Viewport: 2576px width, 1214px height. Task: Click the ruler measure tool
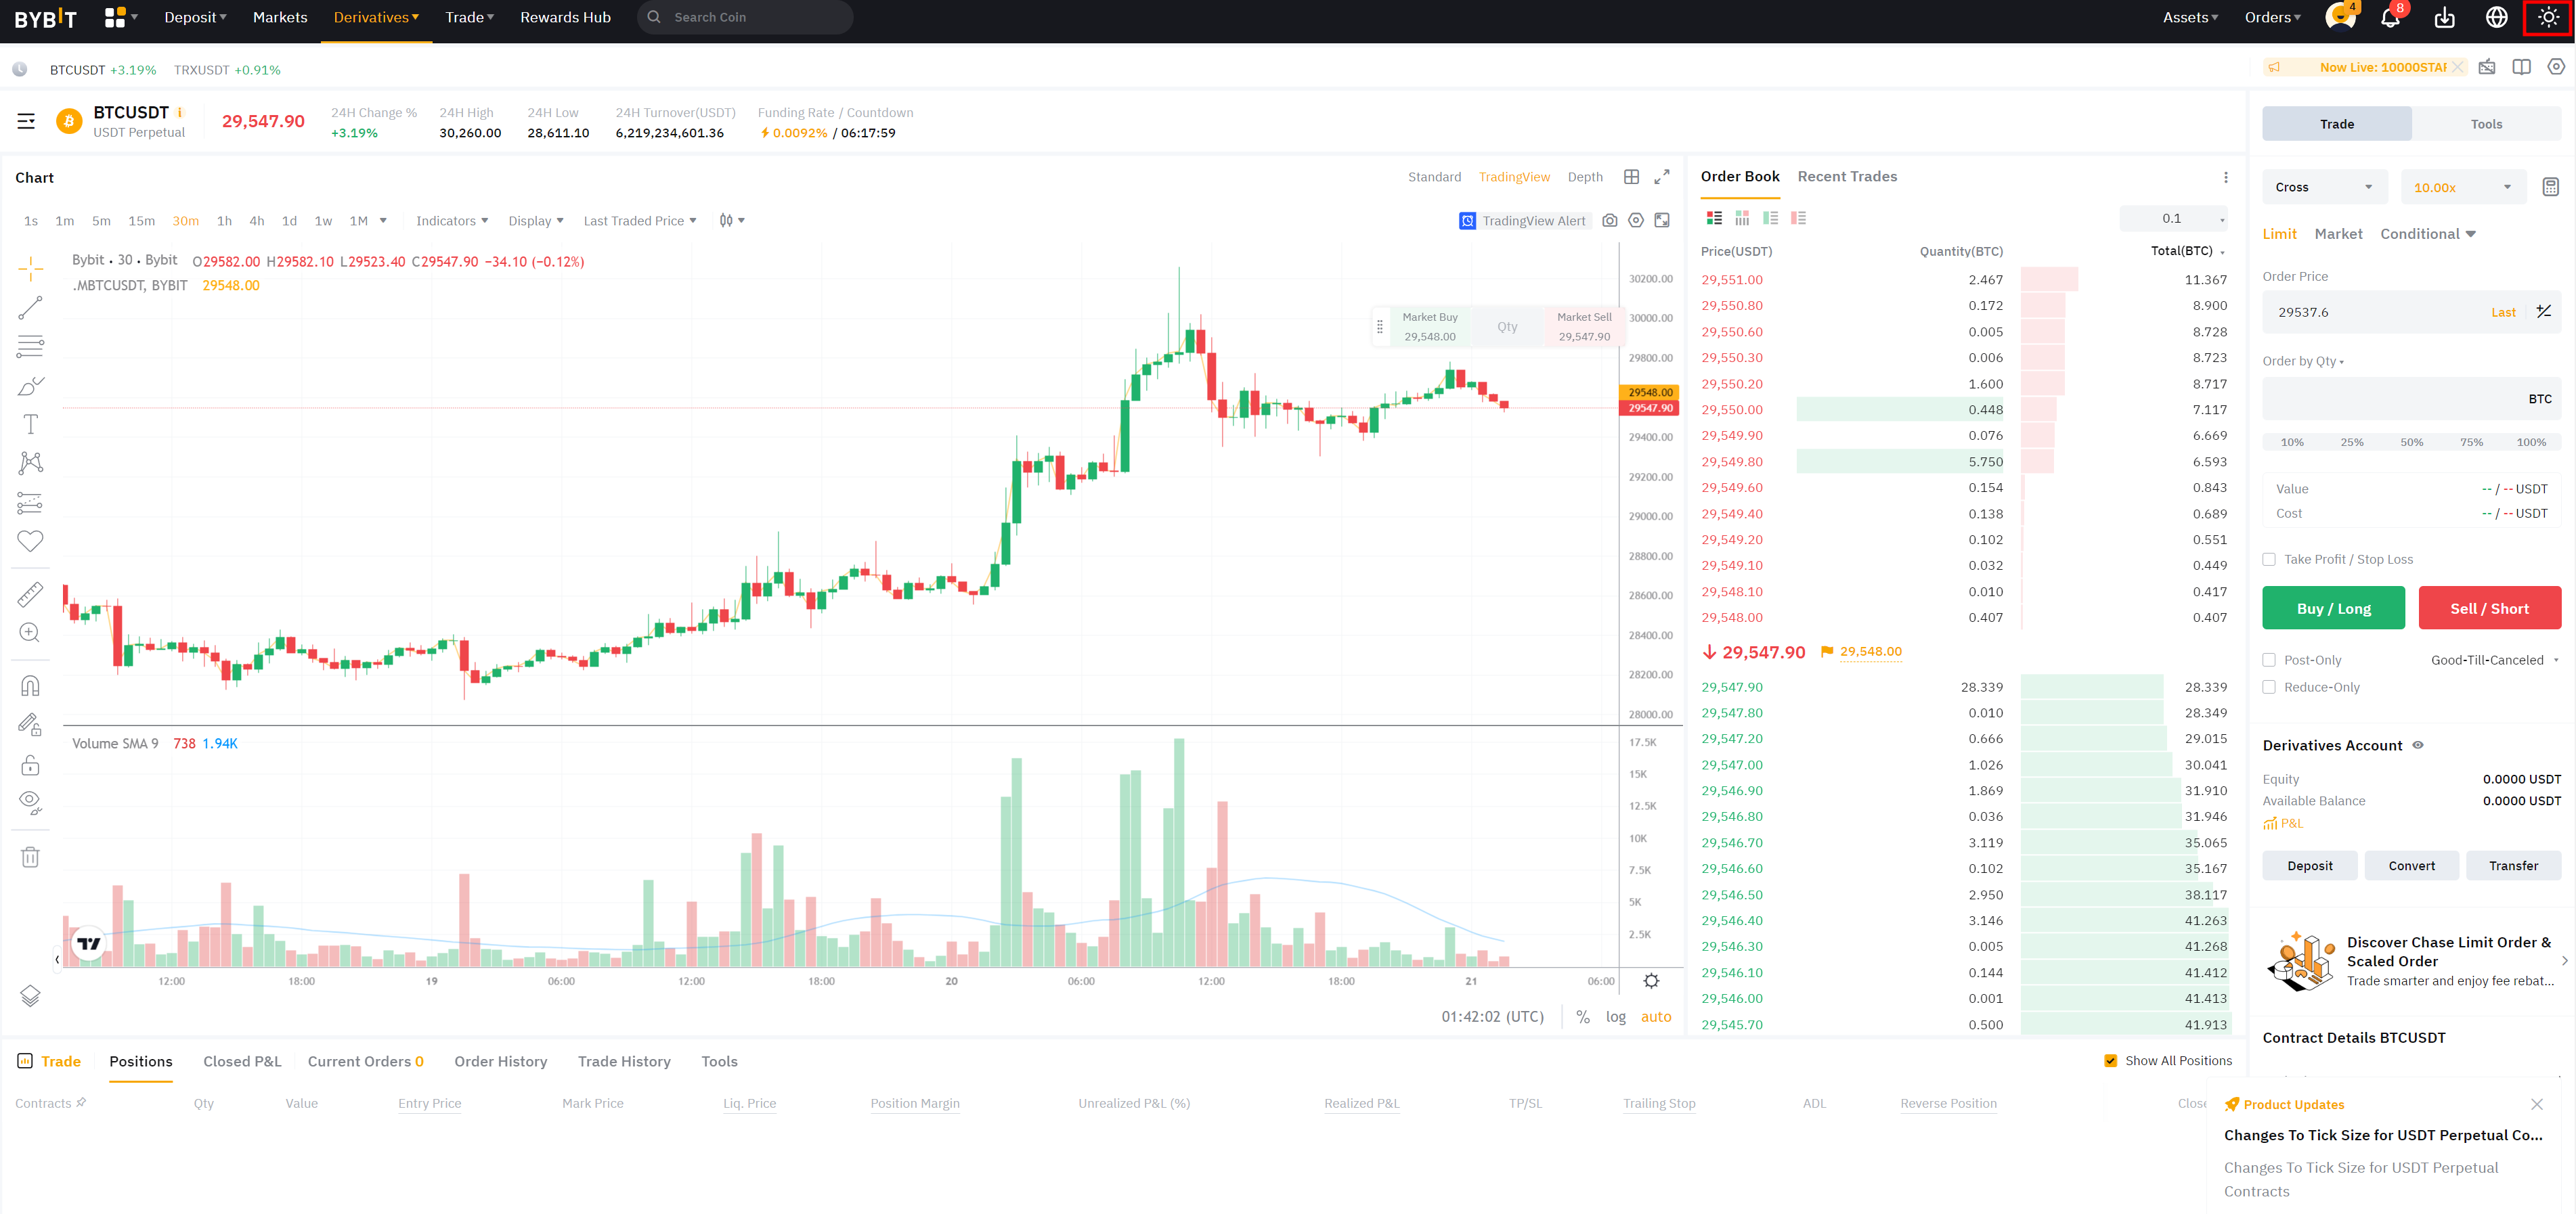pyautogui.click(x=30, y=595)
